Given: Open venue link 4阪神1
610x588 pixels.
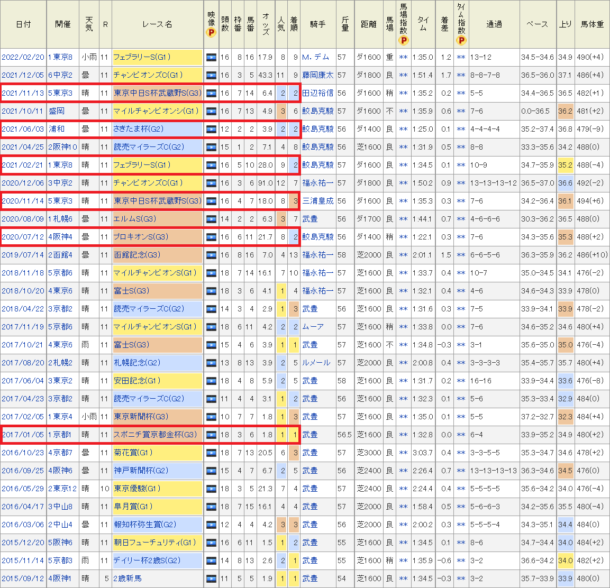Looking at the screenshot, I should pyautogui.click(x=60, y=578).
